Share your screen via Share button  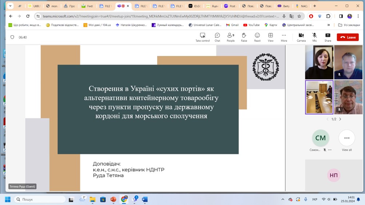[x=328, y=37]
